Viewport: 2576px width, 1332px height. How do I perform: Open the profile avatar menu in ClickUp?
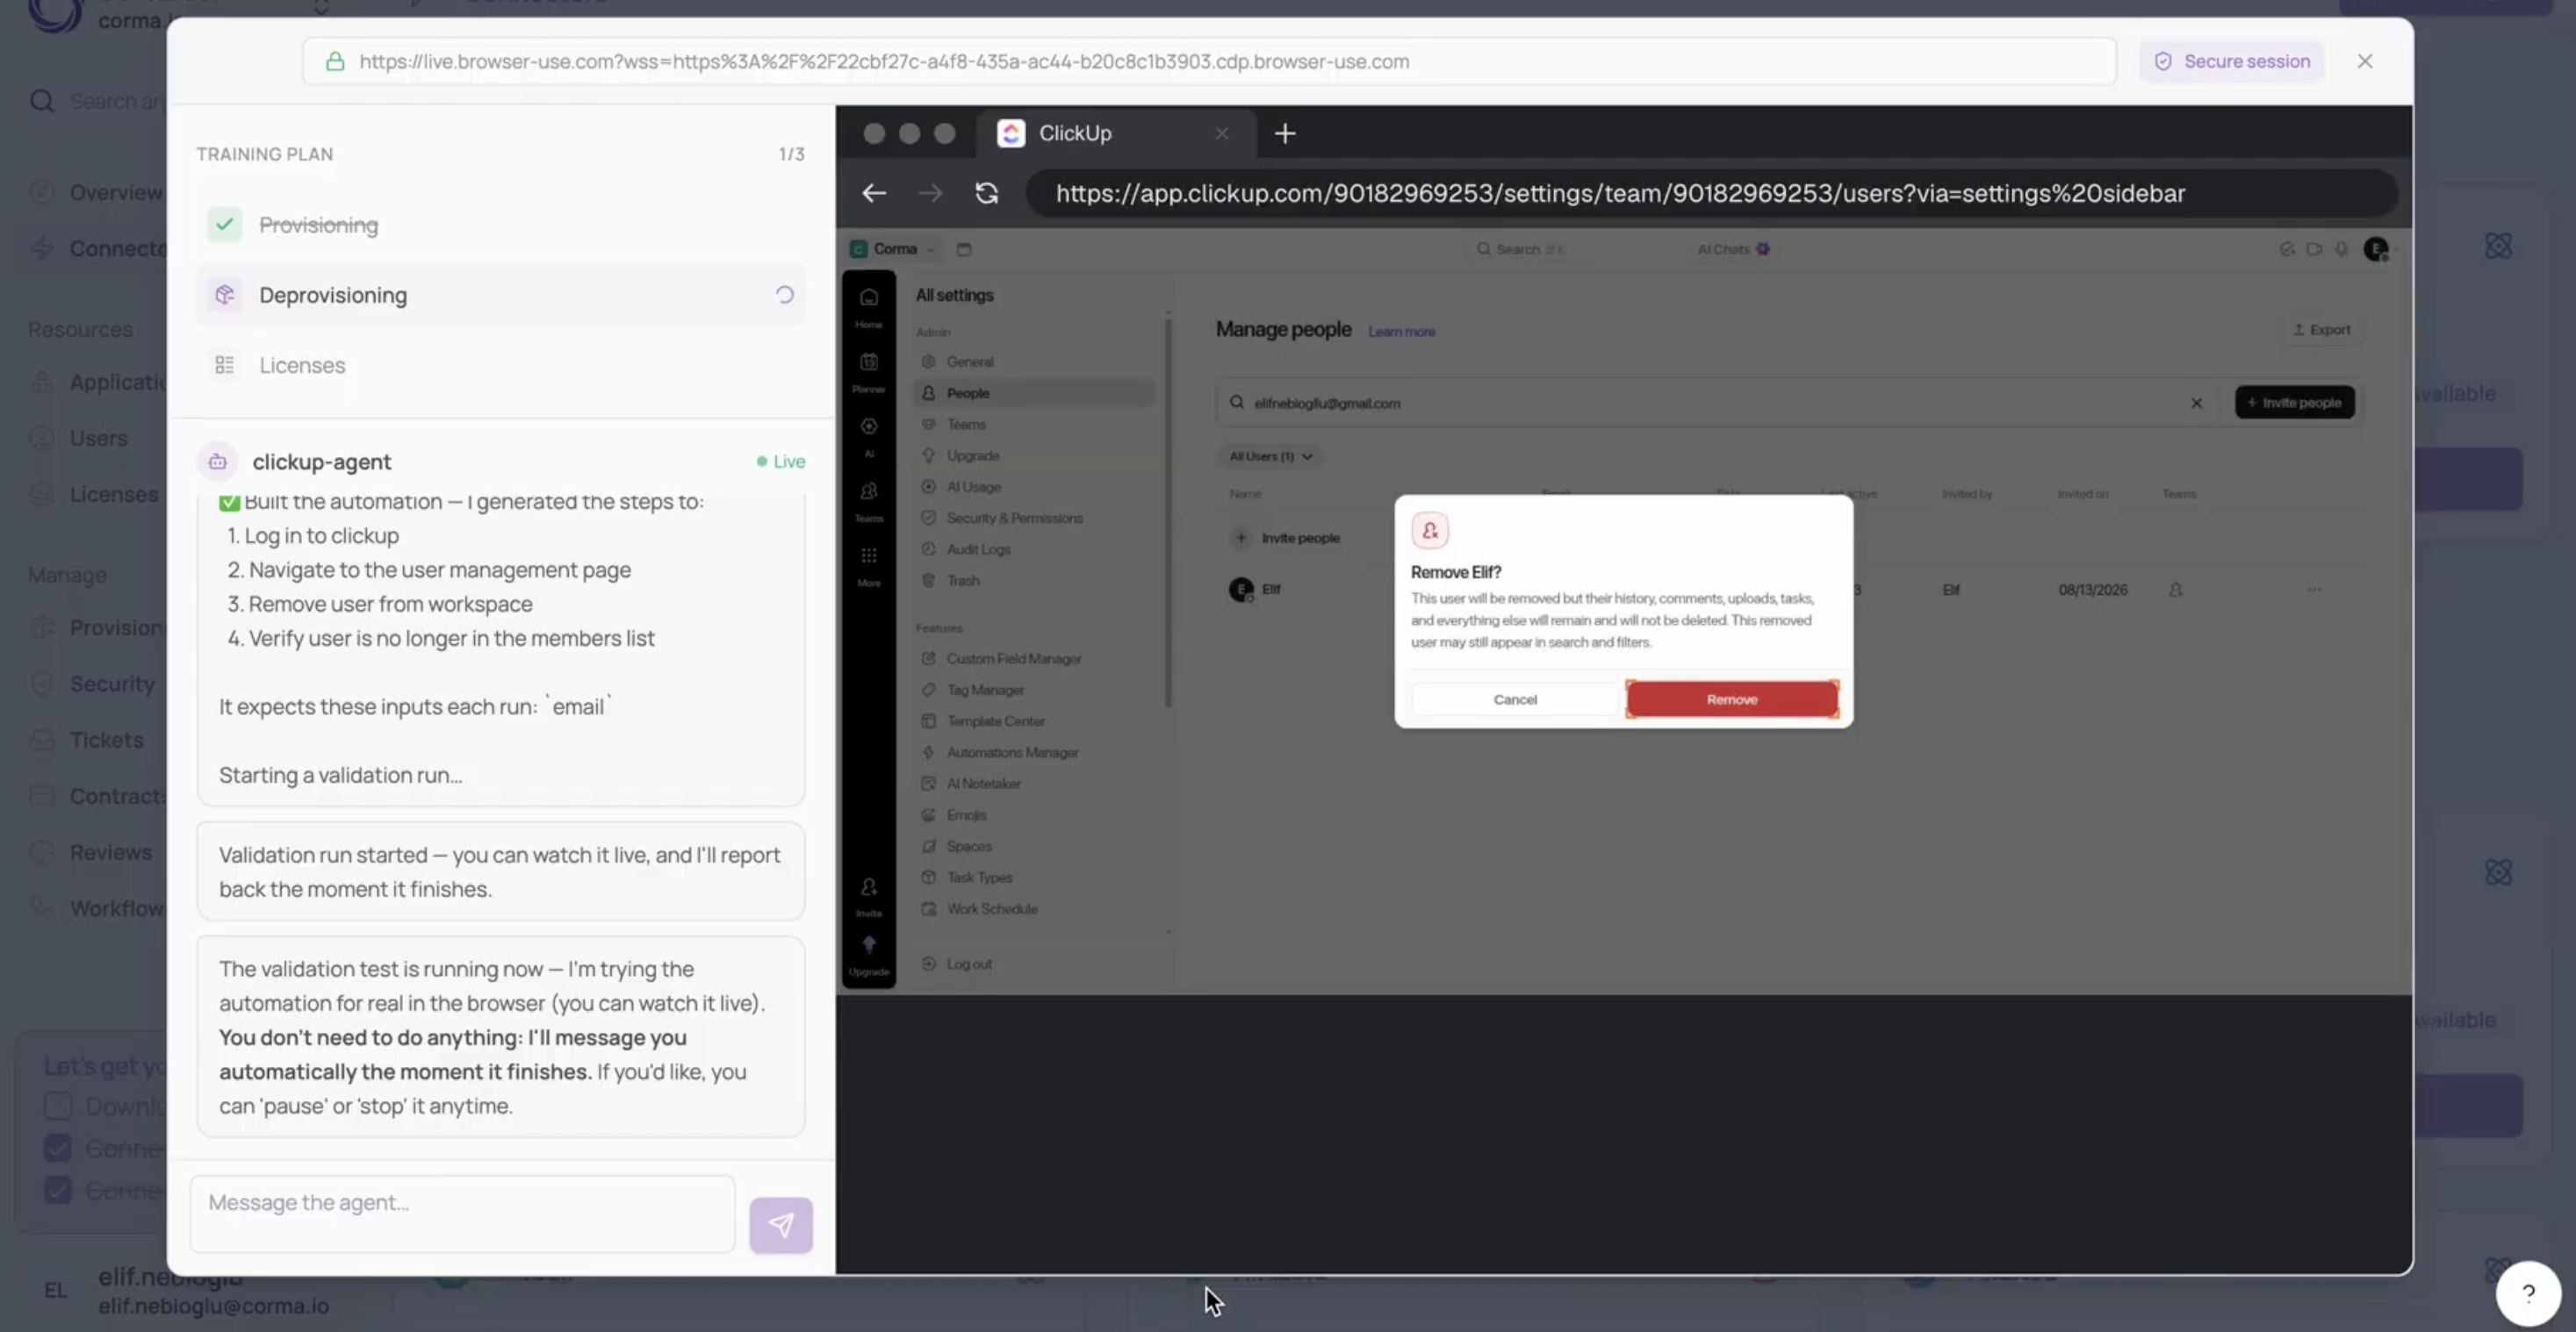click(x=2377, y=249)
